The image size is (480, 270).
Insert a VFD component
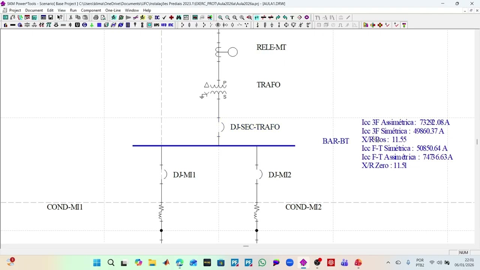click(164, 25)
